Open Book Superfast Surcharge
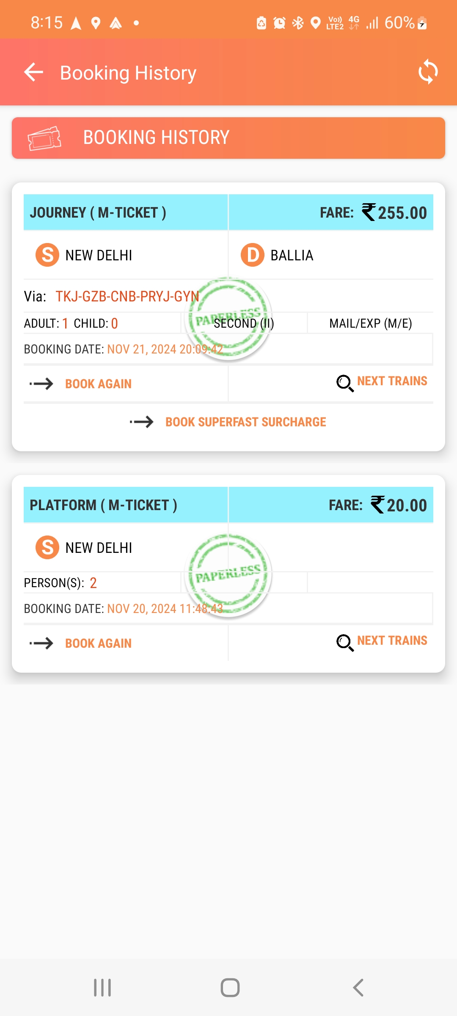The image size is (457, 1016). (x=245, y=422)
